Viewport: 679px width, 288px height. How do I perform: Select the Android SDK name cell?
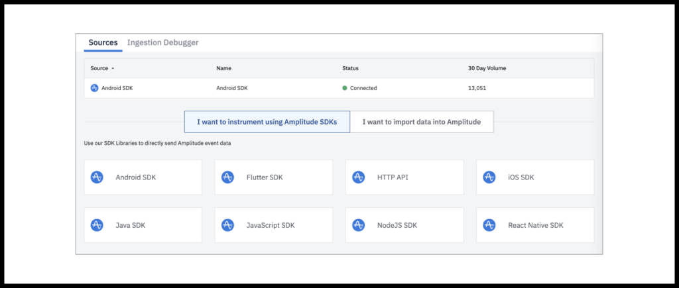click(232, 88)
